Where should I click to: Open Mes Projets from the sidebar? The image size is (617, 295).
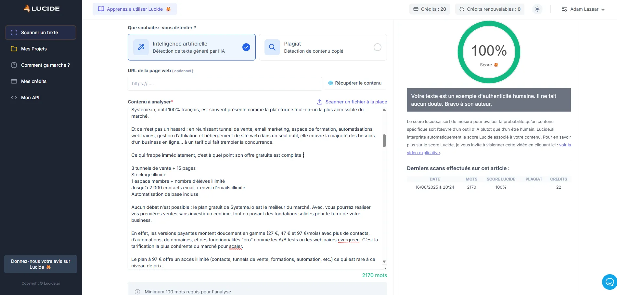coord(34,49)
